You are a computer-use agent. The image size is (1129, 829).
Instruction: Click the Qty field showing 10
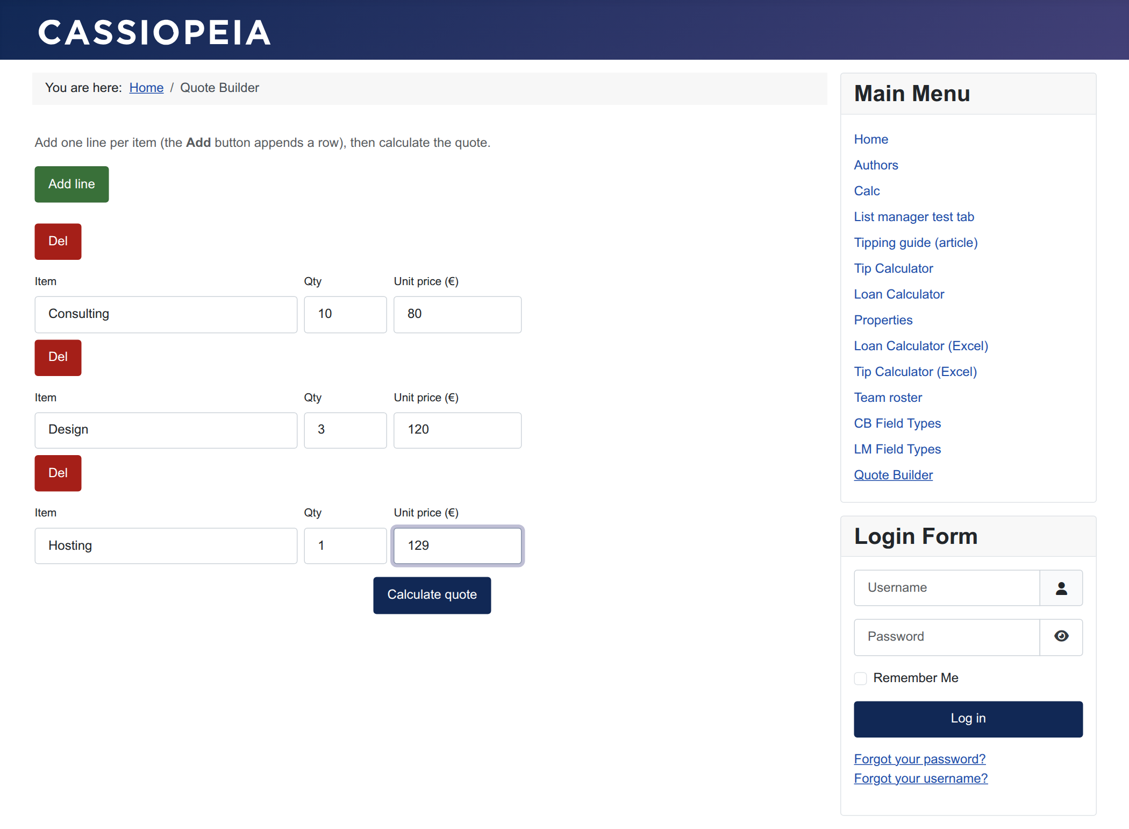pos(345,314)
